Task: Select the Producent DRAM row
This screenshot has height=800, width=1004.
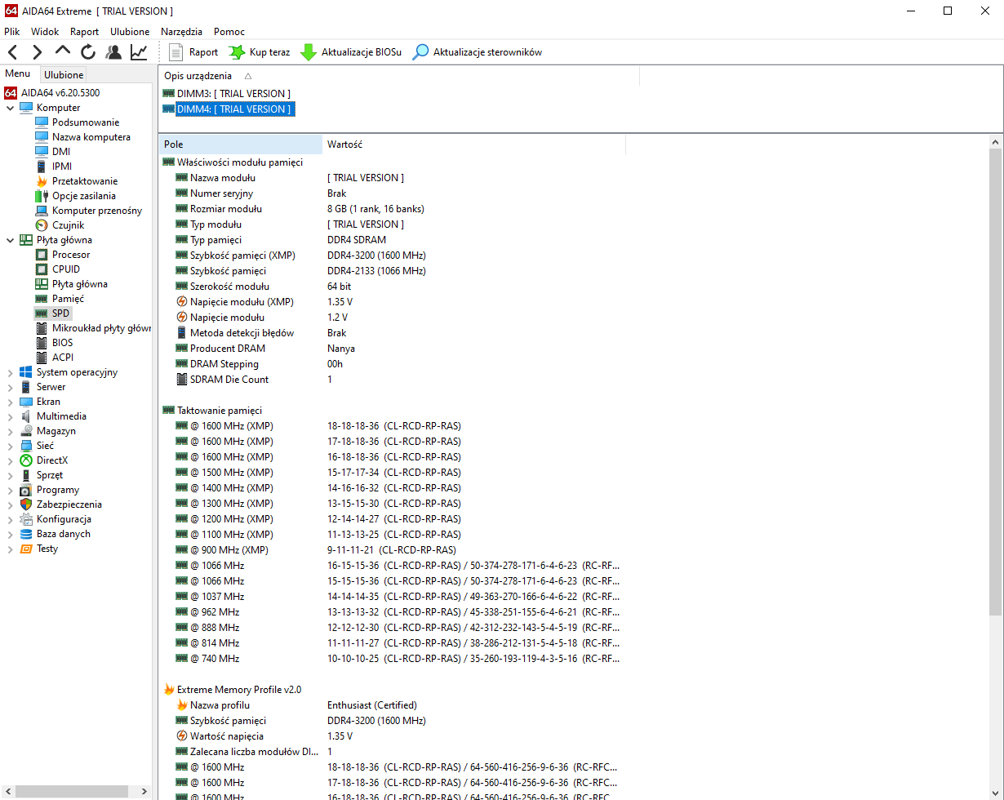Action: click(x=392, y=349)
